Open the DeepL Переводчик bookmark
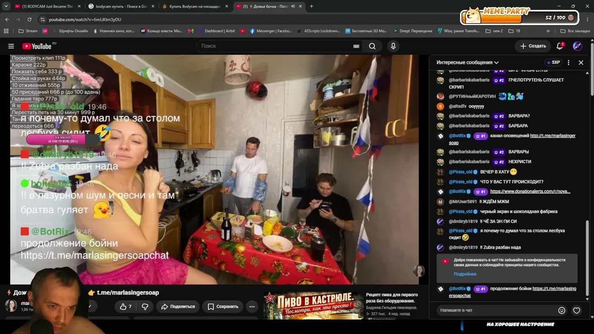The height and width of the screenshot is (334, 594). coord(413,31)
